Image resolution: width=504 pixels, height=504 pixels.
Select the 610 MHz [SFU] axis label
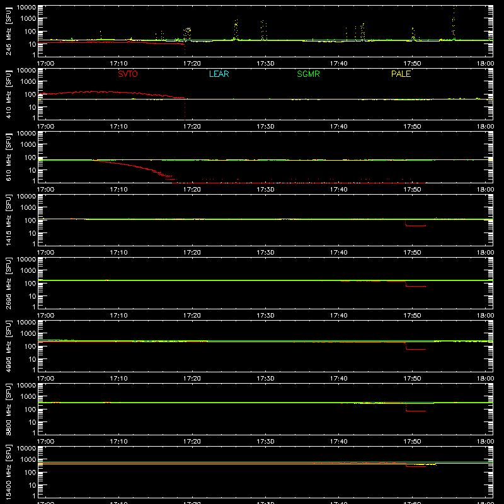(x=9, y=157)
